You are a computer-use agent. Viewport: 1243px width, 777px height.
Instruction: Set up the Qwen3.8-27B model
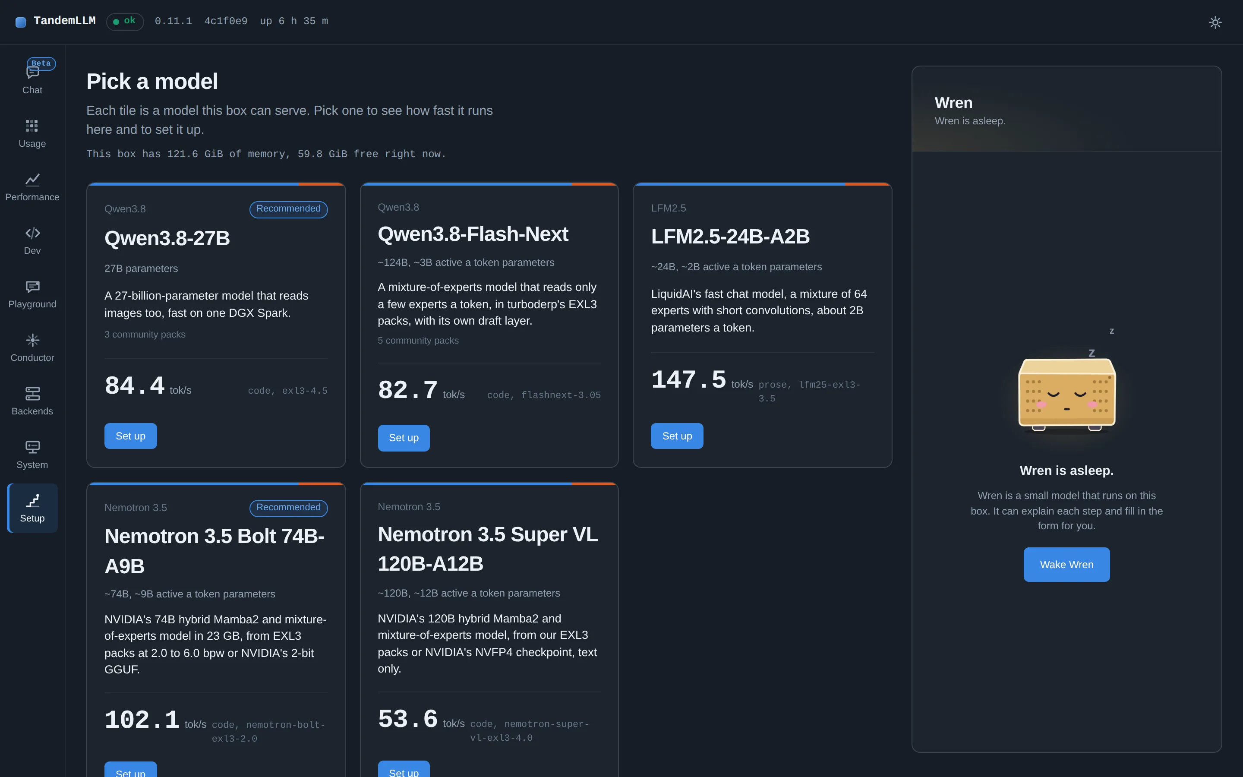click(x=130, y=436)
